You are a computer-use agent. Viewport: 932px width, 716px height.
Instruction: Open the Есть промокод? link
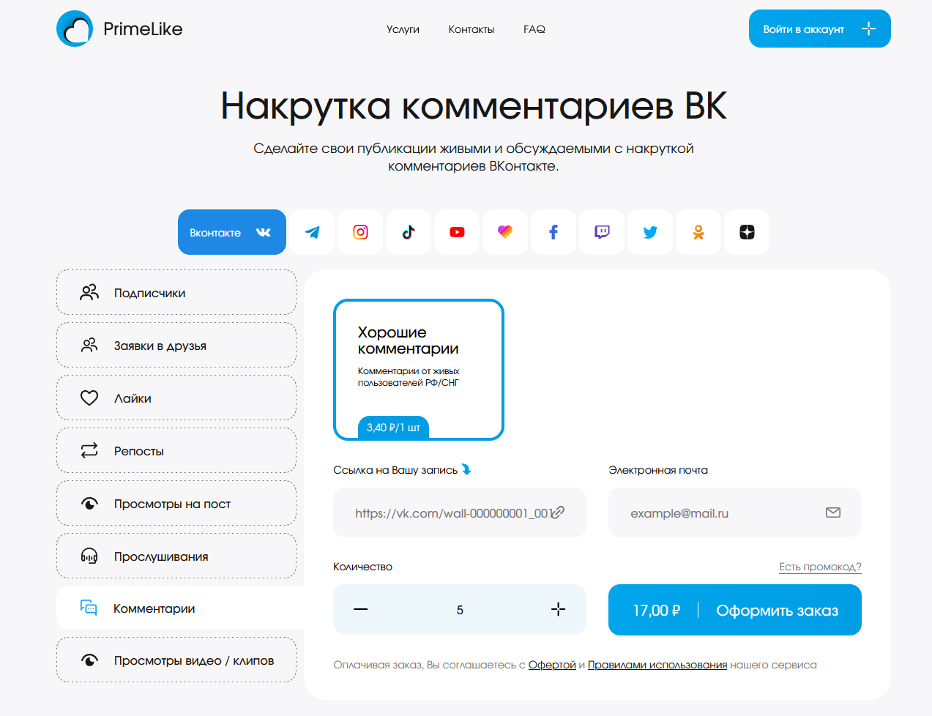820,567
